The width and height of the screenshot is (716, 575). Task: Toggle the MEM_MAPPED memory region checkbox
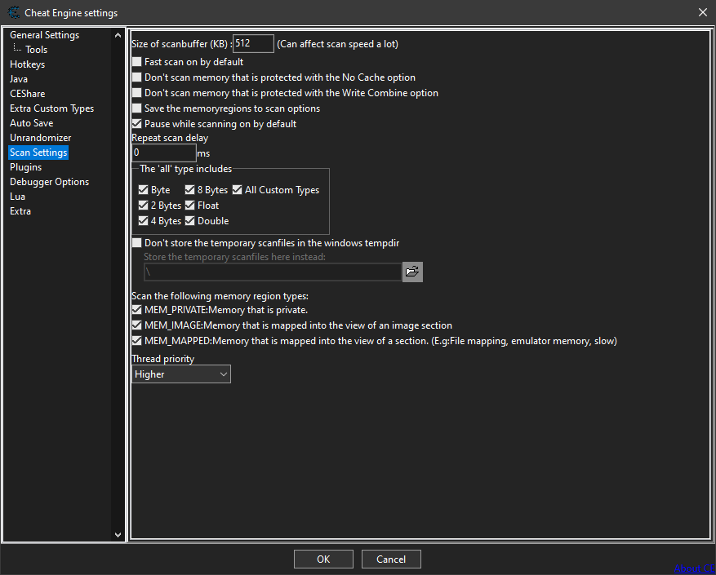137,341
